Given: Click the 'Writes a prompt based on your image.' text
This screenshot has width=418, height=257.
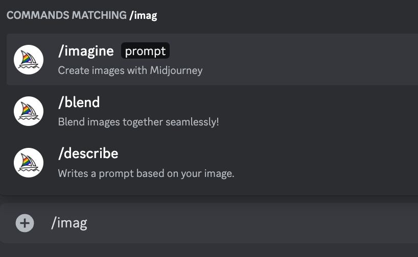Looking at the screenshot, I should [146, 173].
